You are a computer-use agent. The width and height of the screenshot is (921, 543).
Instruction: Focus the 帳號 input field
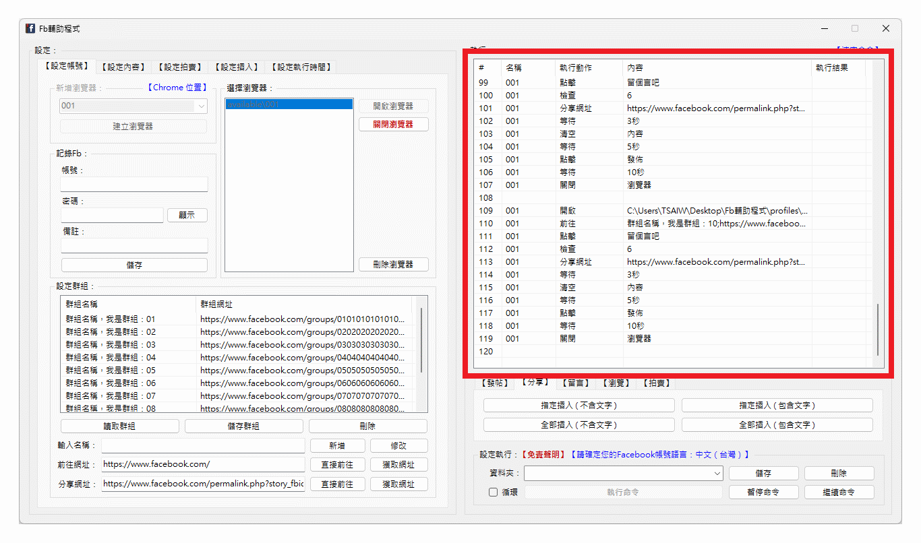point(134,185)
